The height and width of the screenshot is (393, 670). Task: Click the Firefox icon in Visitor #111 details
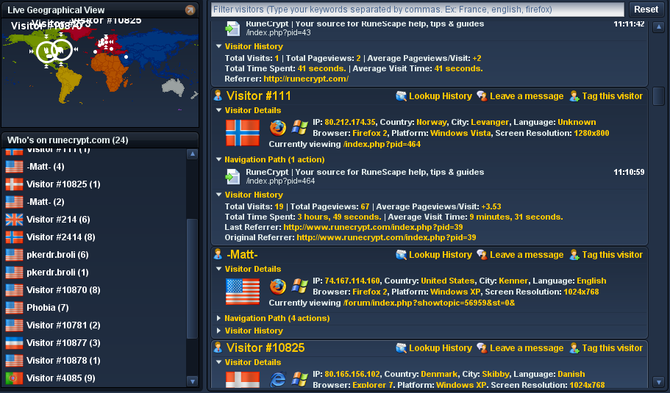click(x=278, y=128)
